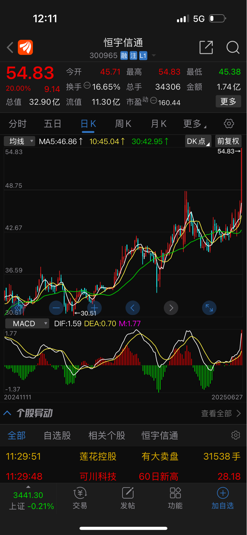Zoom out chart with minus icon
The width and height of the screenshot is (247, 535).
56,308
